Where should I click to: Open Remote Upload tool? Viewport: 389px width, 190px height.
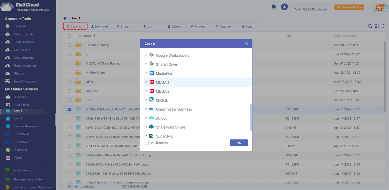click(x=25, y=66)
